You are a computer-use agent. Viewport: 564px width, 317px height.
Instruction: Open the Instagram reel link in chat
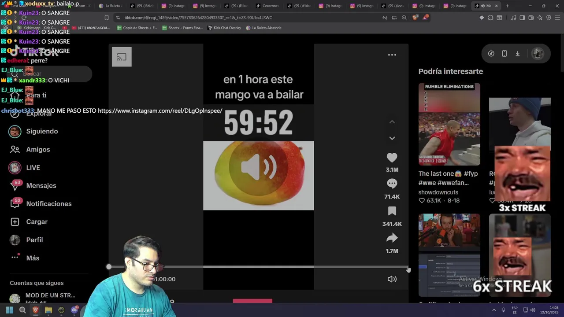click(160, 111)
